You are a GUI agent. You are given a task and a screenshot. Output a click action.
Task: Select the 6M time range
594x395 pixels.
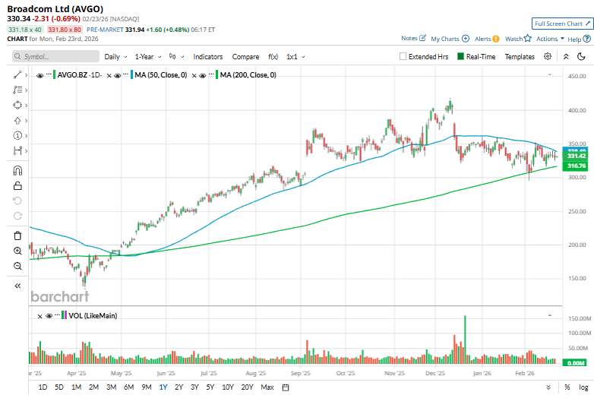(x=129, y=387)
